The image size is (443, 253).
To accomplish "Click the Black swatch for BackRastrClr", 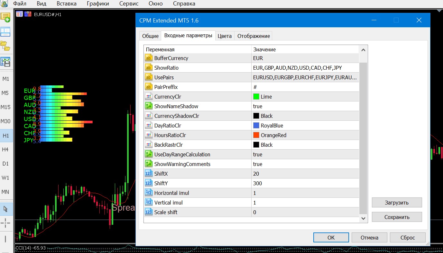I will point(256,145).
